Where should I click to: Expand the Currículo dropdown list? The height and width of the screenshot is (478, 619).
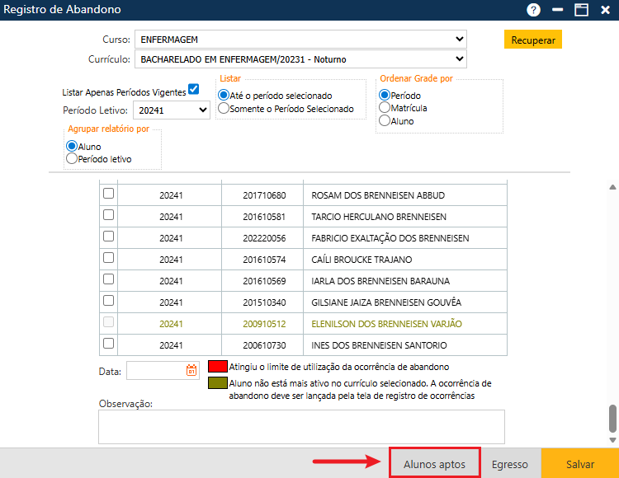point(301,59)
